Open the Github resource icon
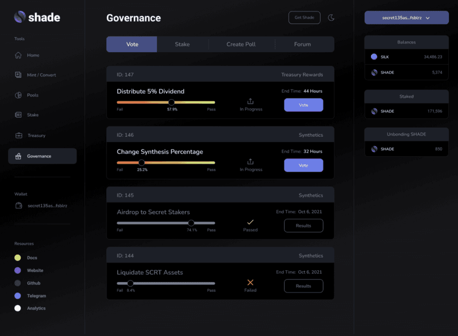Viewport: 458px width, 336px height. pyautogui.click(x=18, y=283)
